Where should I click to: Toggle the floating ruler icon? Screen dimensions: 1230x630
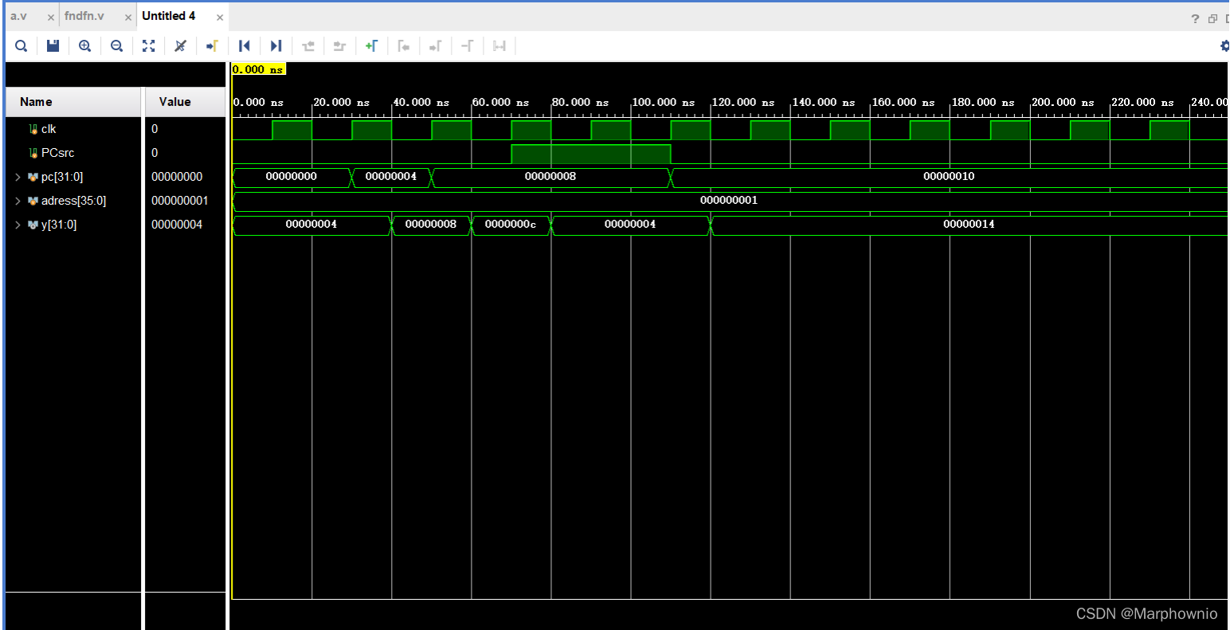pyautogui.click(x=499, y=46)
